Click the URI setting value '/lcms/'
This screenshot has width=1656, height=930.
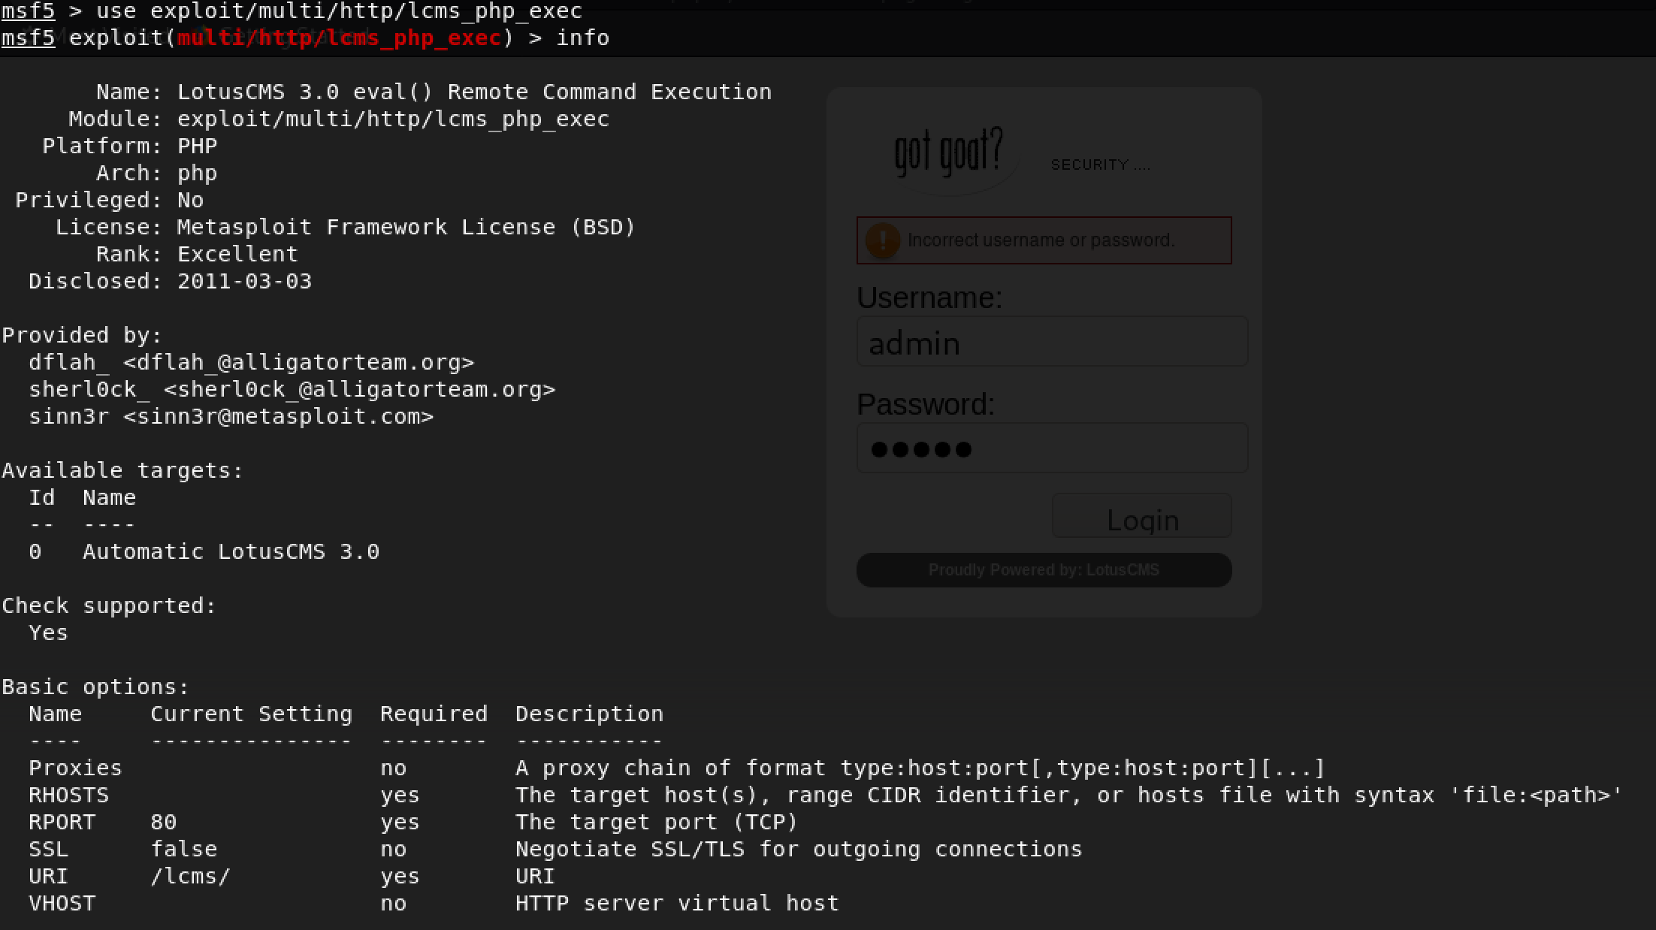[x=190, y=876]
